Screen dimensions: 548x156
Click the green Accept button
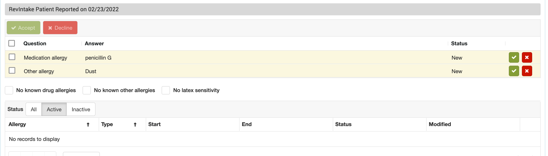click(x=24, y=28)
